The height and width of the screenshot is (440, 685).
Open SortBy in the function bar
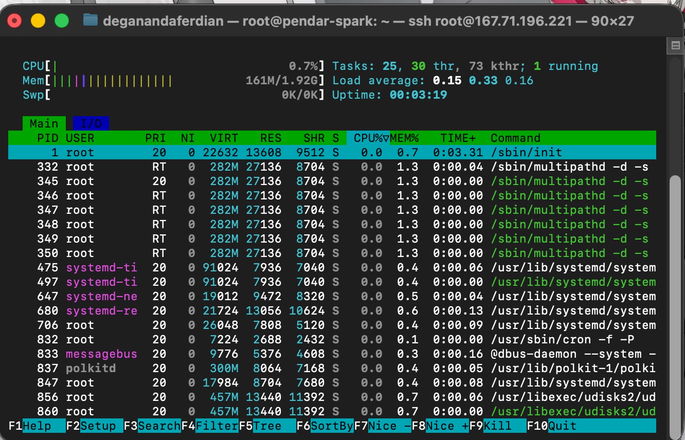(x=332, y=426)
